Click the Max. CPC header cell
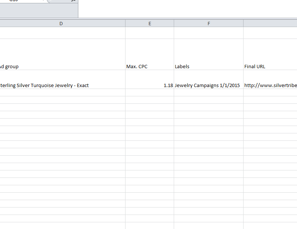The image size is (297, 229). [x=150, y=66]
